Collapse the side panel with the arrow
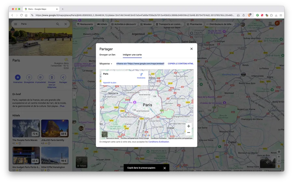Image resolution: width=293 pixels, height=183 pixels. coord(74,95)
